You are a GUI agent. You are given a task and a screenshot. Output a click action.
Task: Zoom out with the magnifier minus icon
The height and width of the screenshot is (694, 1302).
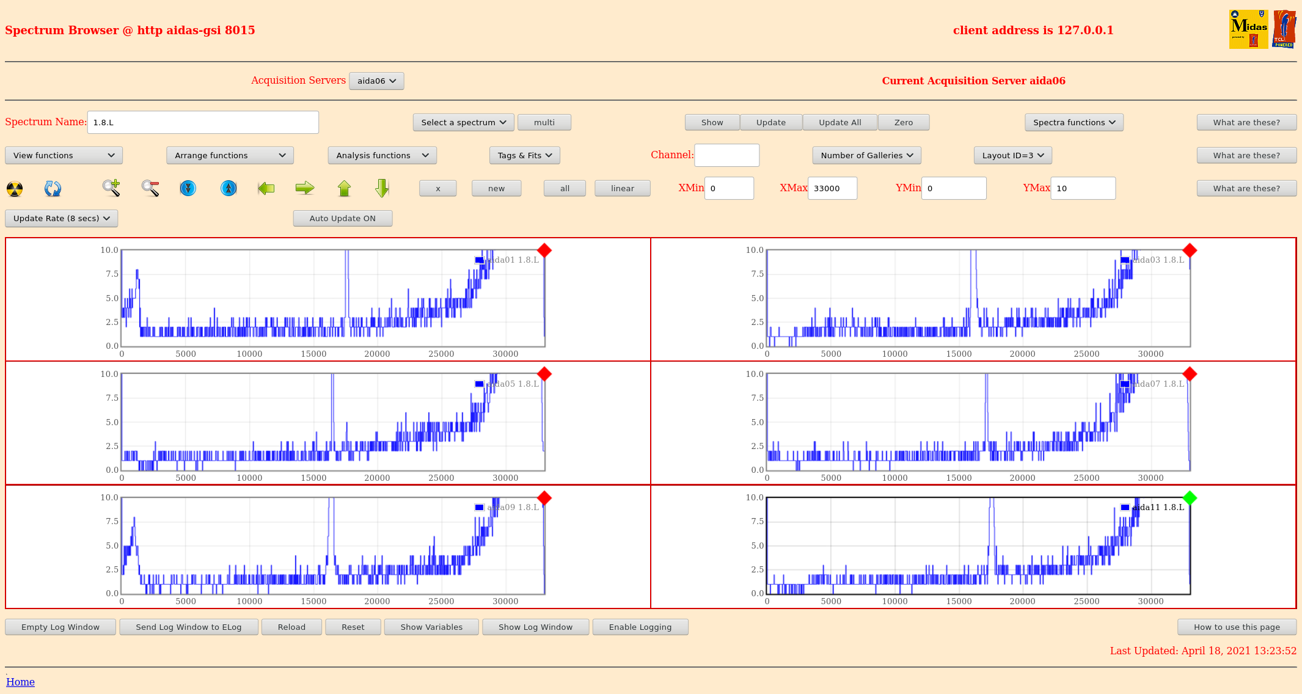coord(150,188)
